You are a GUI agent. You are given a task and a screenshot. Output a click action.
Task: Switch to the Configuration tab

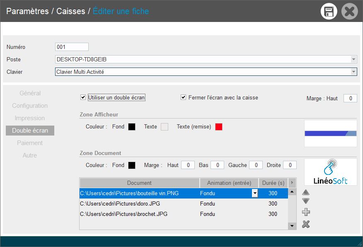point(30,106)
